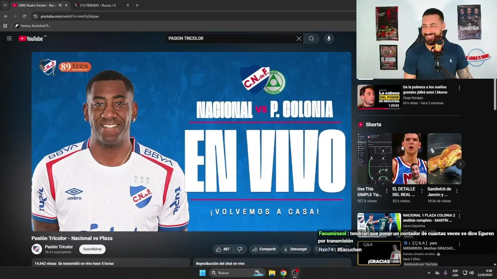Open options for De la pobreza video

459,88
